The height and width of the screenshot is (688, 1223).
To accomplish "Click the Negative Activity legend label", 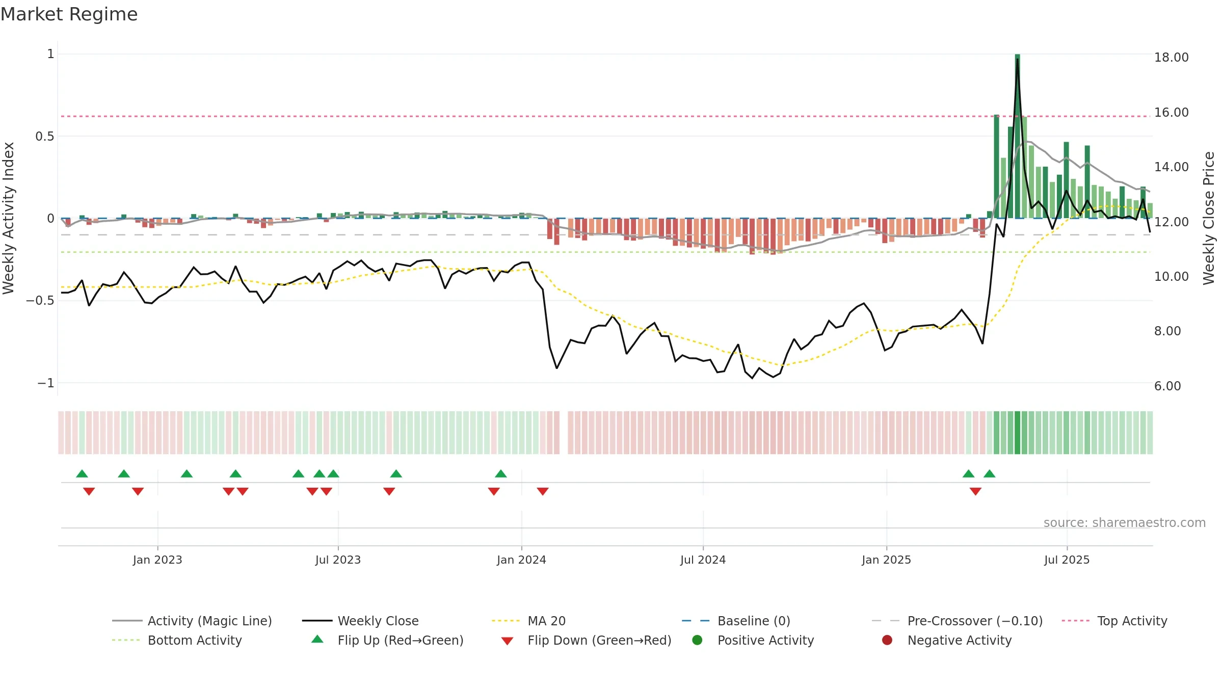I will click(x=960, y=640).
